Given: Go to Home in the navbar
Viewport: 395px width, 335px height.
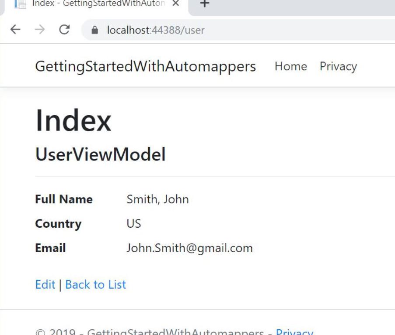Looking at the screenshot, I should coord(290,66).
